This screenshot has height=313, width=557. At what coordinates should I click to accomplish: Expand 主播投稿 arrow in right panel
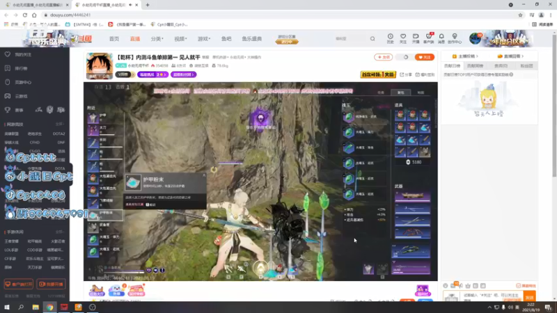(x=477, y=56)
